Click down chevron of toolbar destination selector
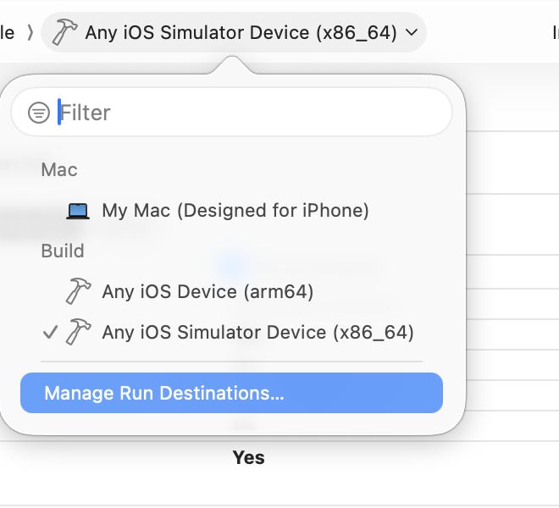This screenshot has width=559, height=508. click(x=412, y=33)
